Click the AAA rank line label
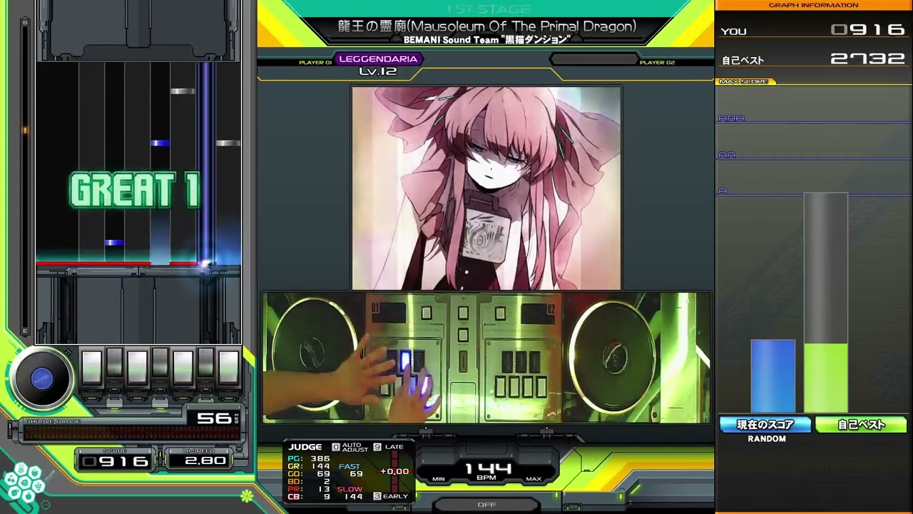The height and width of the screenshot is (514, 913). point(731,119)
